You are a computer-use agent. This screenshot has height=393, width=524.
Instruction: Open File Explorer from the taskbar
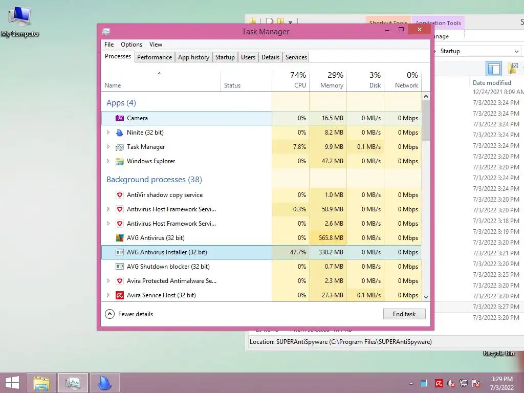click(x=41, y=383)
